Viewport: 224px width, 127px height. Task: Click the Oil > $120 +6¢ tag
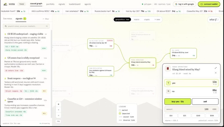pyautogui.click(x=12, y=46)
